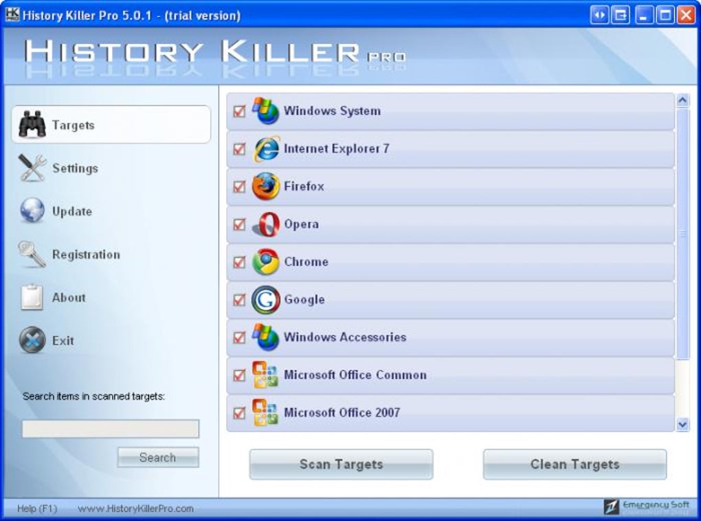Select the Windows Accessories row label
This screenshot has height=521, width=701.
click(x=345, y=337)
